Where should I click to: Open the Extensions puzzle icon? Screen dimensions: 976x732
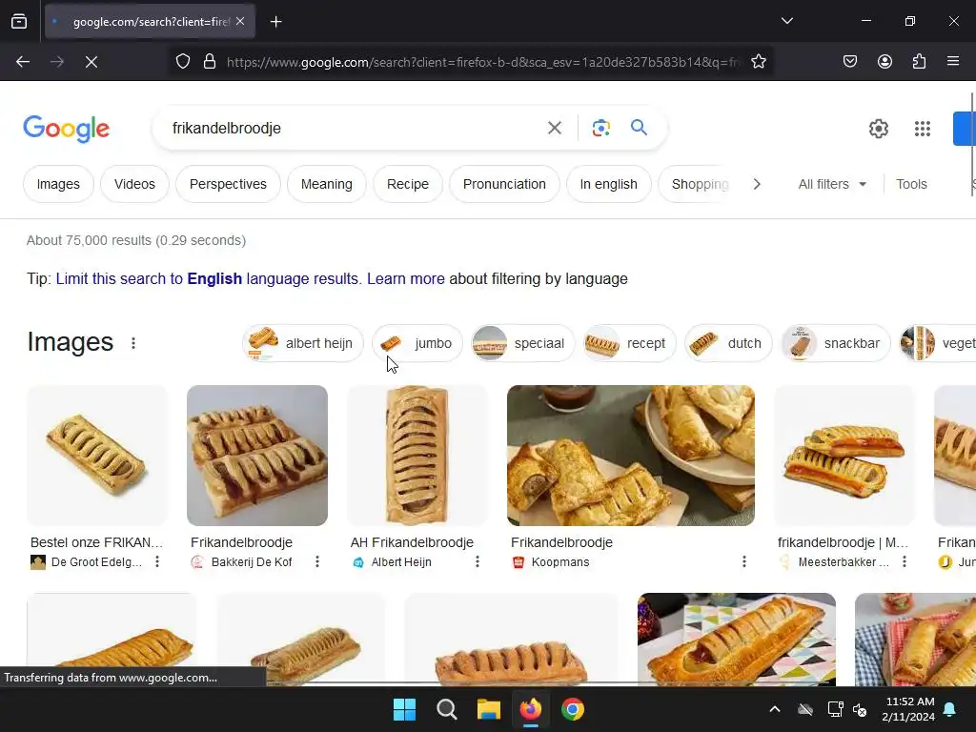(919, 61)
